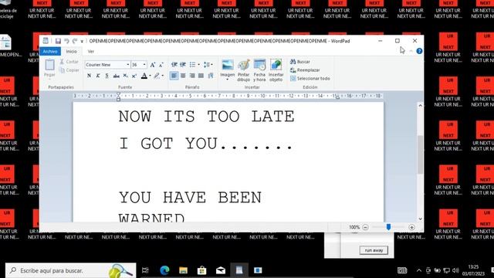This screenshot has width=494, height=278.
Task: Expand the highlight color dropdown arrow
Action: click(163, 76)
